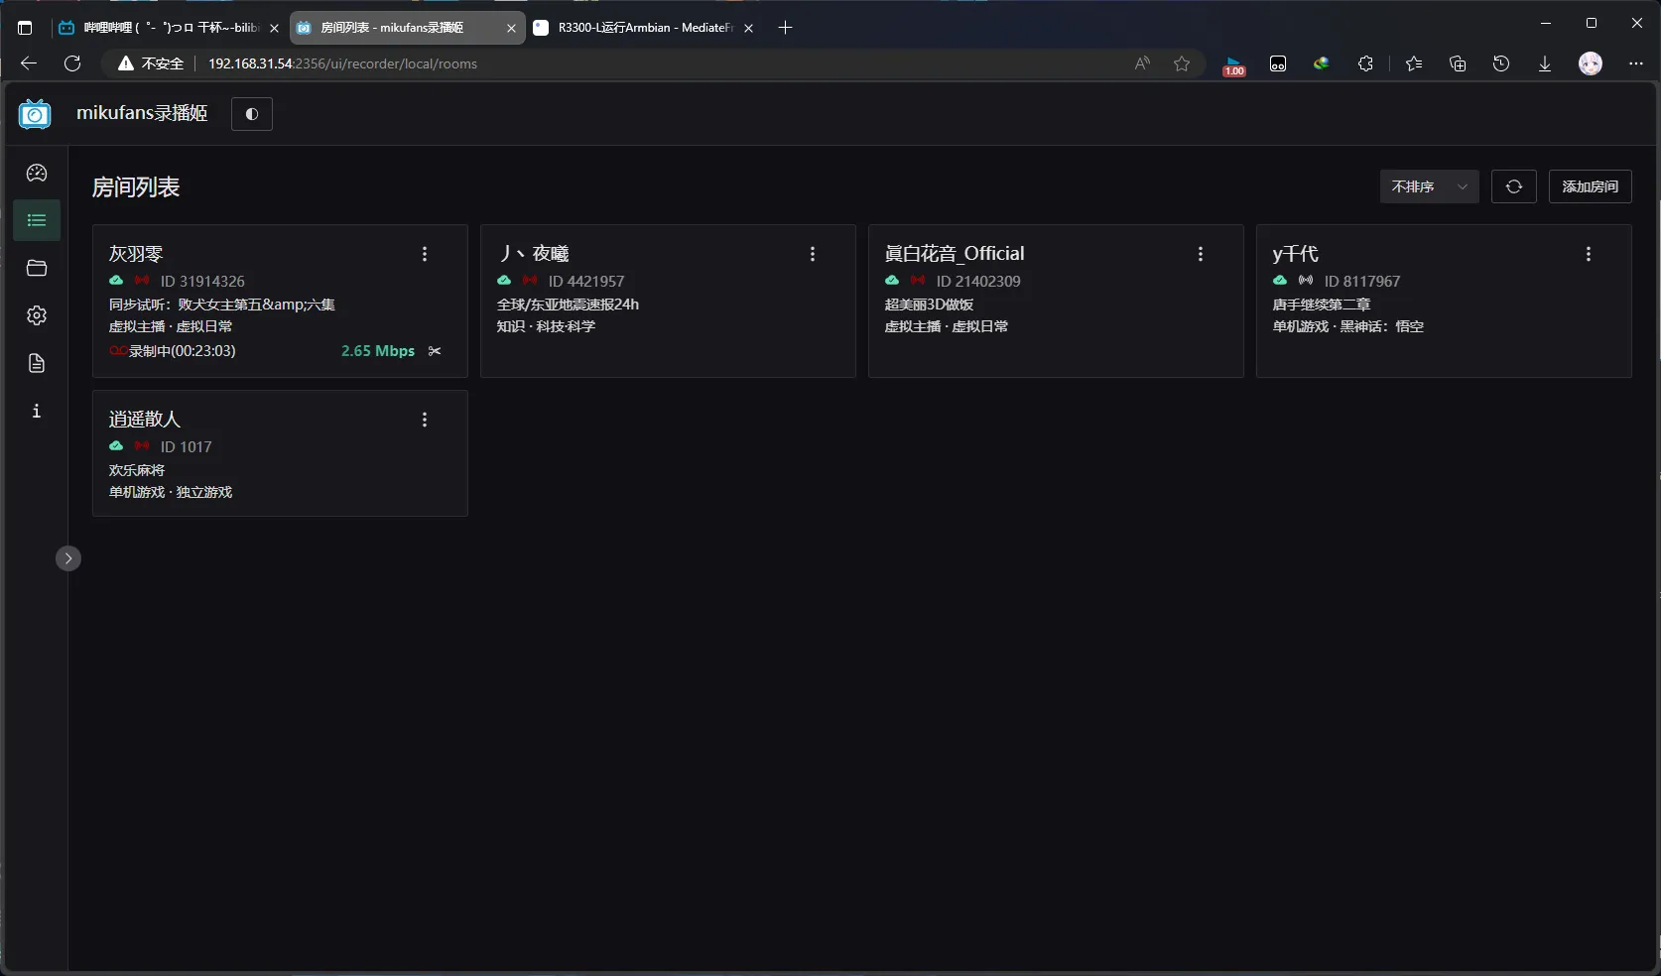1661x976 pixels.
Task: Click the 添加房间 button
Action: tap(1590, 186)
